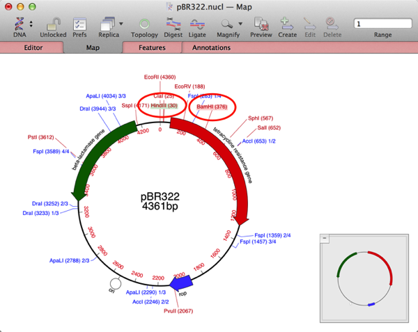
Task: Expand the Replica dropdown arrow
Action: tap(122, 24)
